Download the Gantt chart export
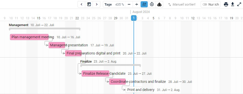Image resolution: width=243 pixels, height=94 pixels. point(232,4)
